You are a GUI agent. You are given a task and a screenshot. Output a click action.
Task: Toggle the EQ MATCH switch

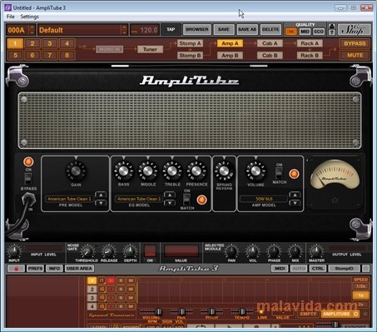(186, 199)
